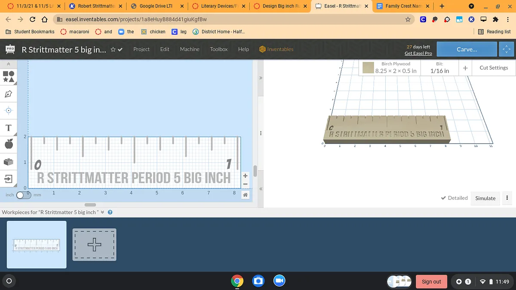This screenshot has width=516, height=290.
Task: Select the Pen drawing tool
Action: tap(9, 94)
